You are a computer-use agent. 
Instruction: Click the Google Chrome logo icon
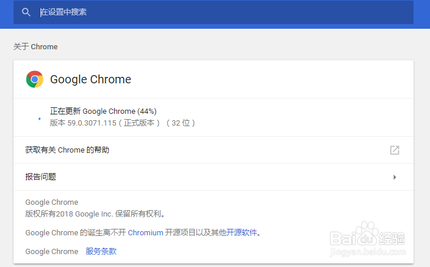(35, 79)
